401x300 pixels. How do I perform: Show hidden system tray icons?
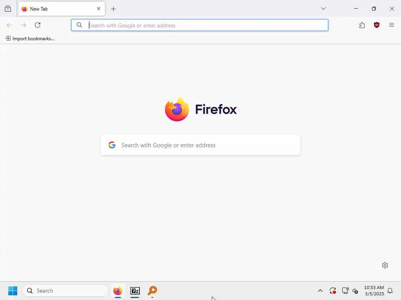320,291
